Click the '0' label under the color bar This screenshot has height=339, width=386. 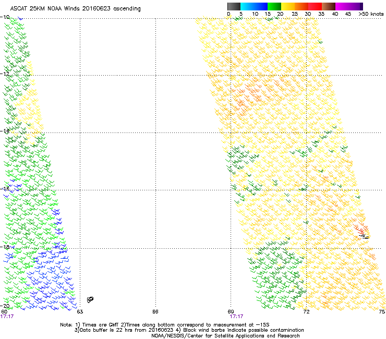pyautogui.click(x=228, y=14)
